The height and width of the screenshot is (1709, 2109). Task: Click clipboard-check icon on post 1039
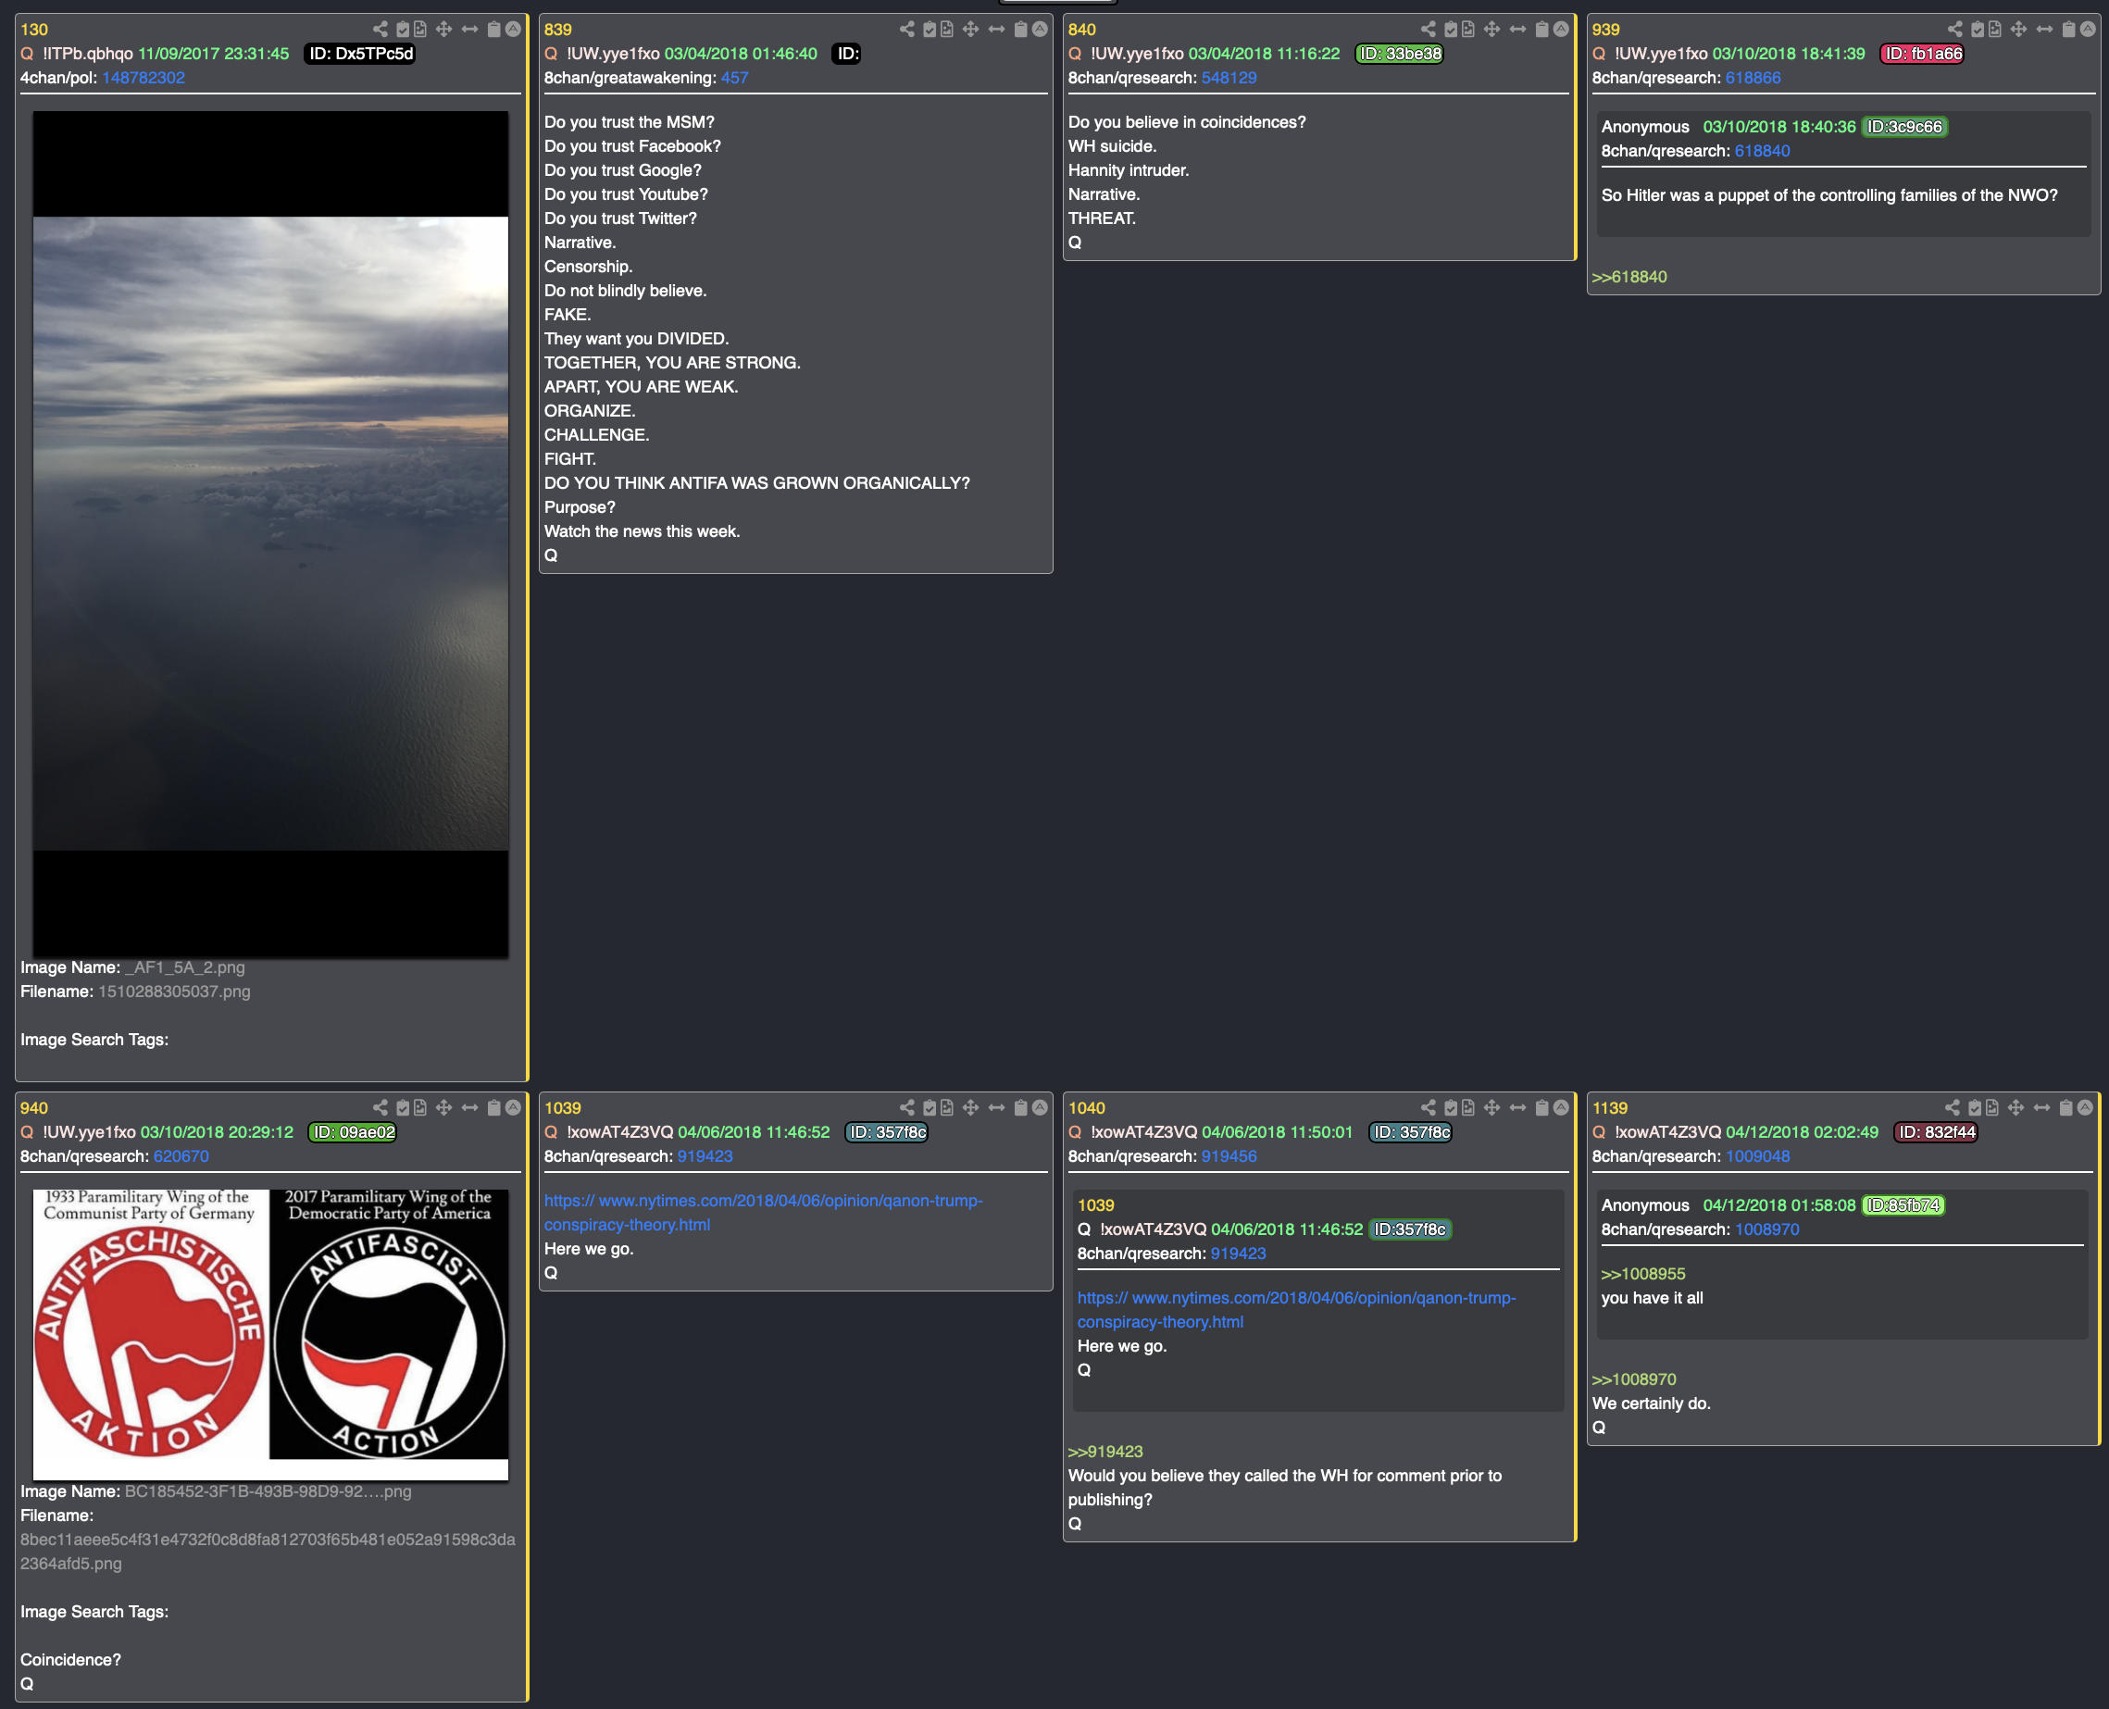(x=930, y=1107)
